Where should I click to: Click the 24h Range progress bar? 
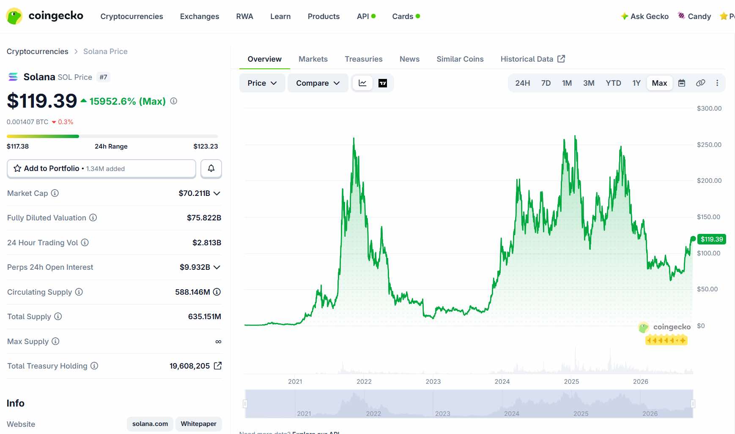point(112,136)
